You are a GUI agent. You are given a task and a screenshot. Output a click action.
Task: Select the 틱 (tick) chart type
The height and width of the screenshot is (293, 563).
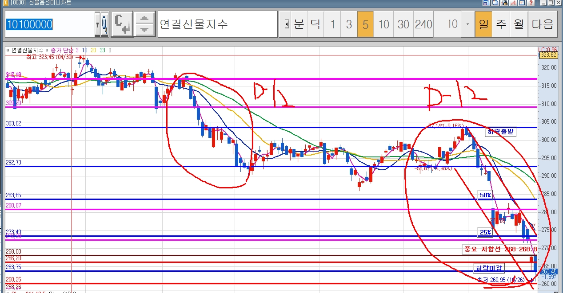[315, 24]
